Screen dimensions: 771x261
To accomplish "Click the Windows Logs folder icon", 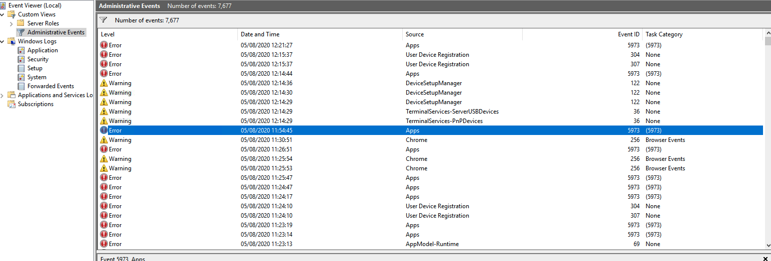I will pyautogui.click(x=11, y=41).
